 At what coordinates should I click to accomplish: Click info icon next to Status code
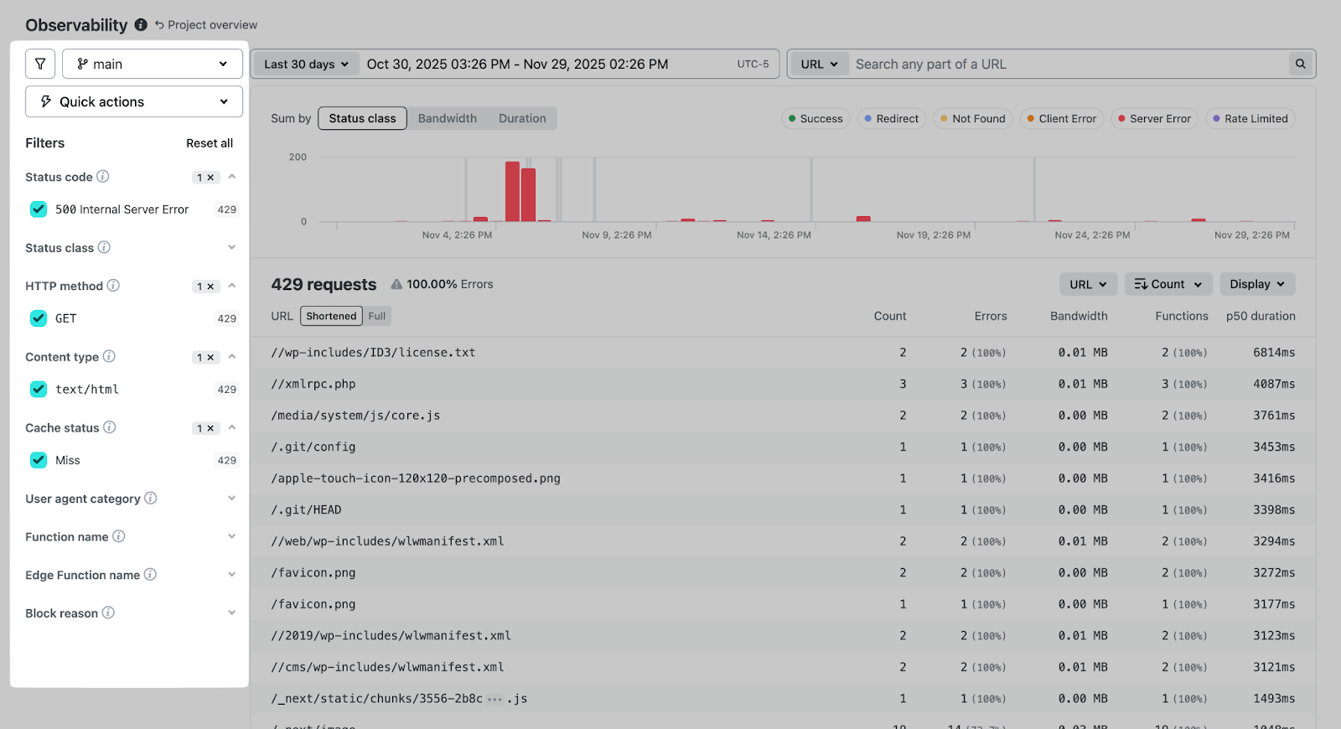pyautogui.click(x=103, y=177)
